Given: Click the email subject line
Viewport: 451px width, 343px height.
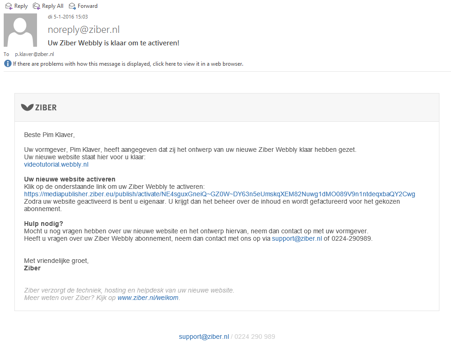Looking at the screenshot, I should (x=113, y=43).
